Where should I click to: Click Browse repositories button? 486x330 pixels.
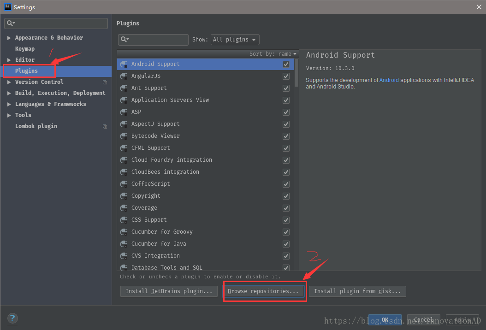263,291
